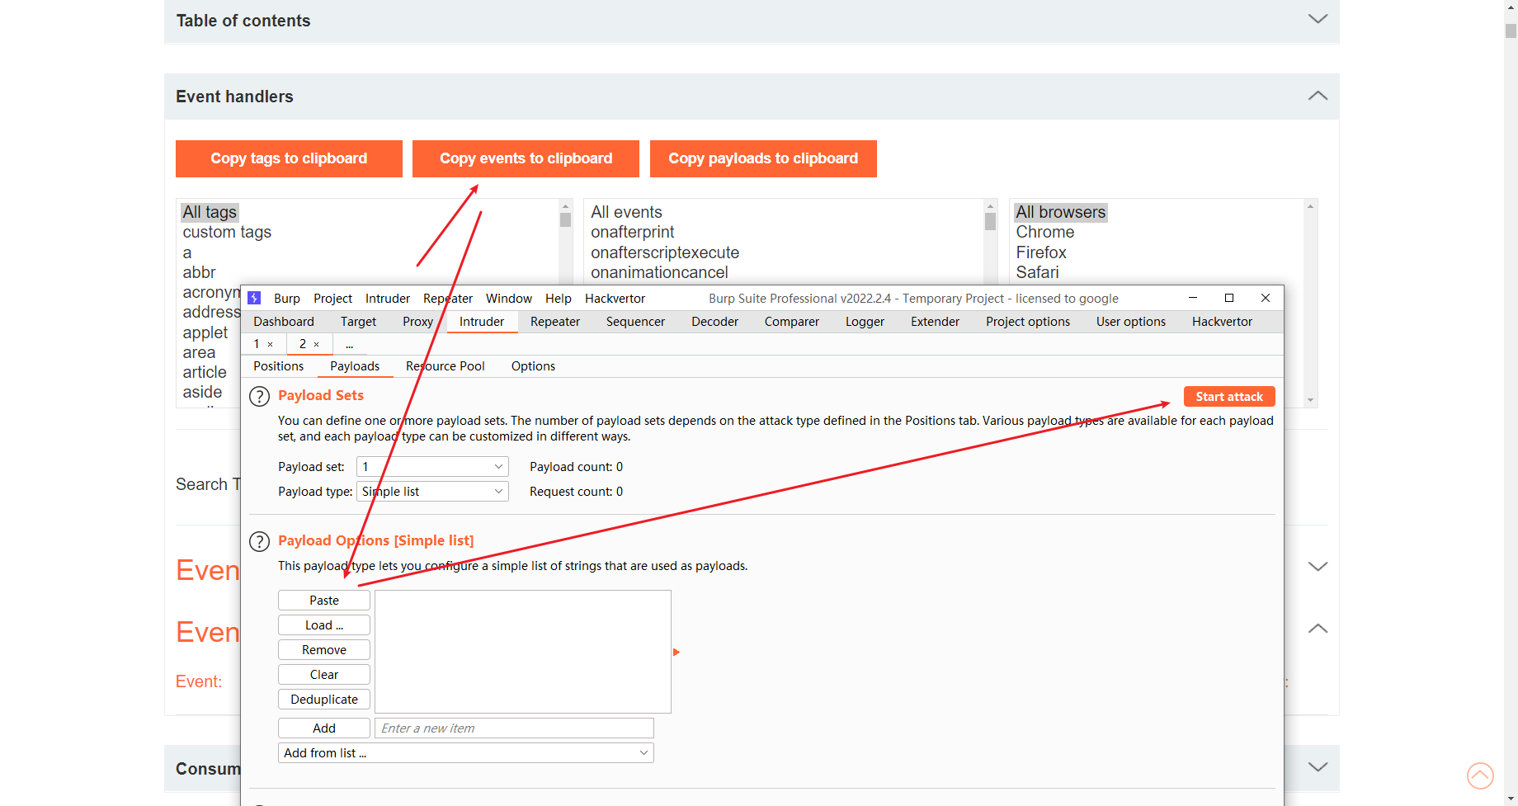Open the Intruder menu
The width and height of the screenshot is (1518, 806).
click(x=388, y=299)
